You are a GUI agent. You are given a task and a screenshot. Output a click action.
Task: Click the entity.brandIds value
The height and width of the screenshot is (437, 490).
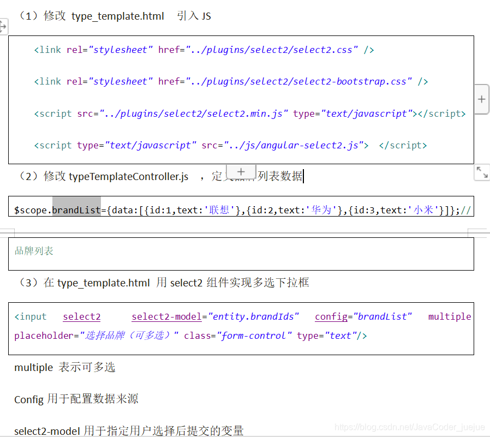(x=253, y=317)
